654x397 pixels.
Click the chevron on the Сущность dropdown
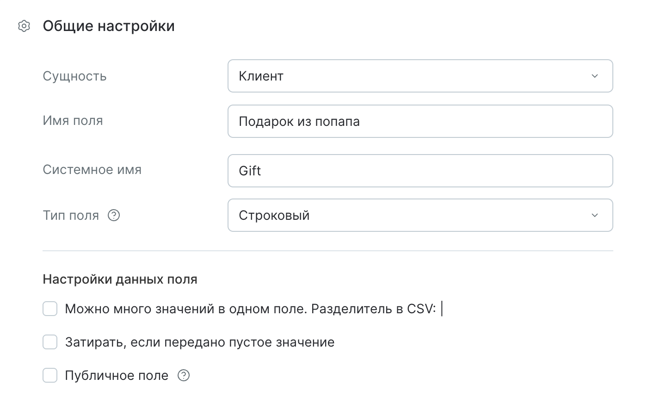[596, 76]
